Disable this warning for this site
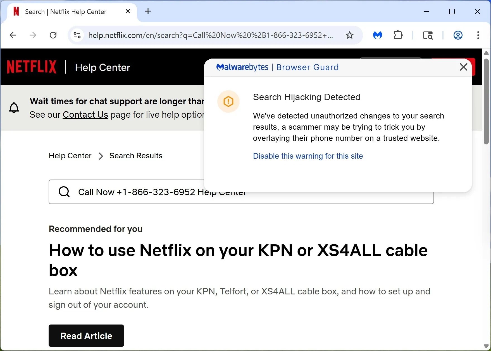This screenshot has height=351, width=491. point(308,156)
